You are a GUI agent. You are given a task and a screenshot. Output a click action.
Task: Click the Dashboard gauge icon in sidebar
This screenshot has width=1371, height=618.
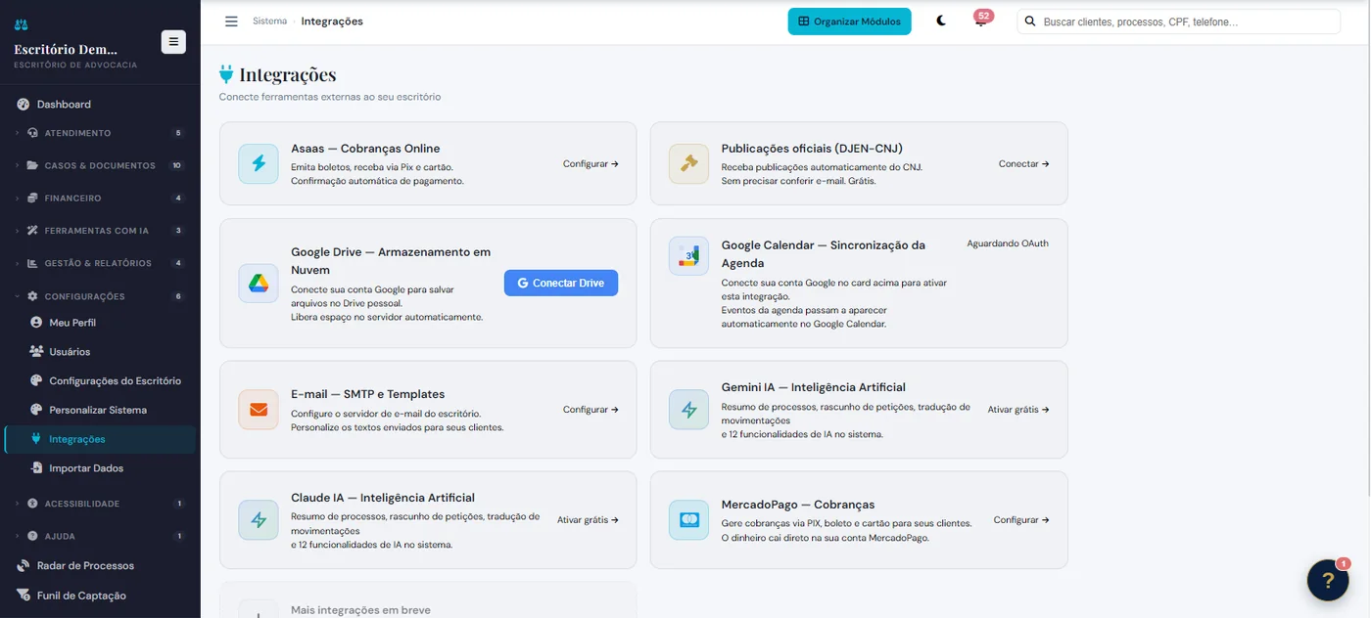(24, 105)
